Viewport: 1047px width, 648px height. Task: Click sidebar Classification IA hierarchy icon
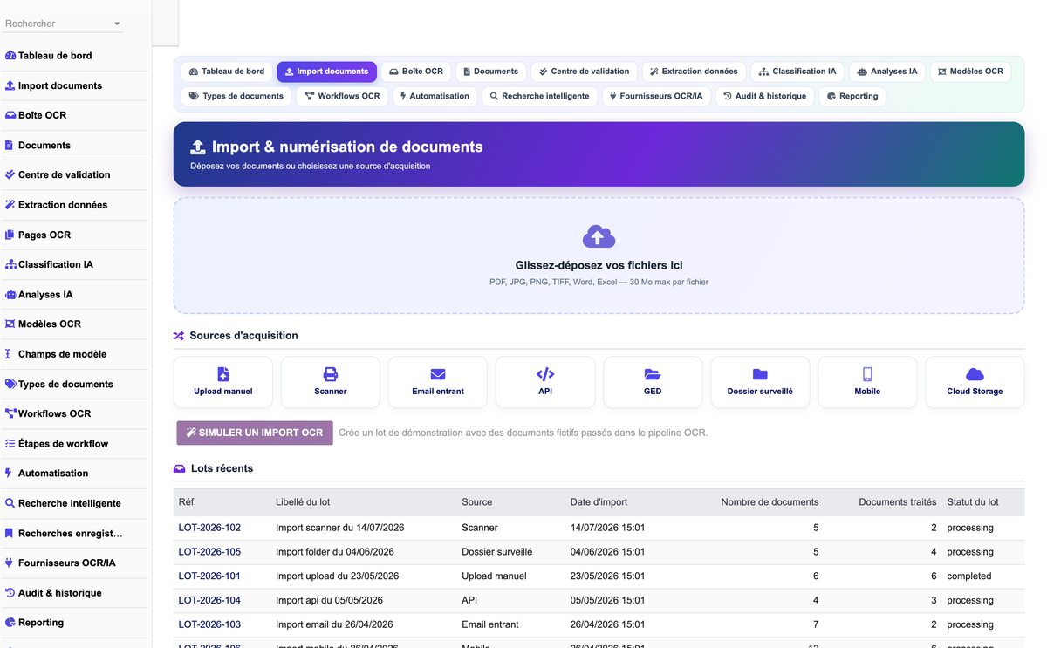(11, 264)
